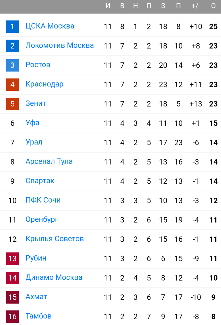Viewport: 221px width, 325px height.
Task: Click the Н draws column header
Action: point(135,6)
